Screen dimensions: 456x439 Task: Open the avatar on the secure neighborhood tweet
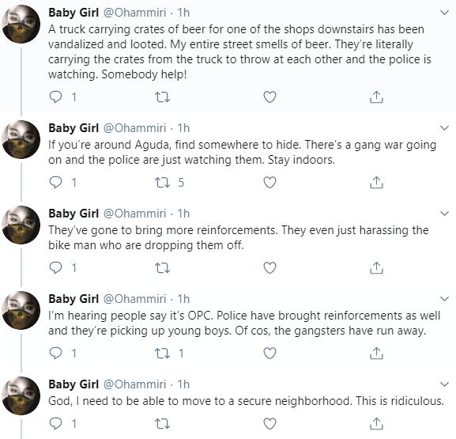tap(21, 395)
